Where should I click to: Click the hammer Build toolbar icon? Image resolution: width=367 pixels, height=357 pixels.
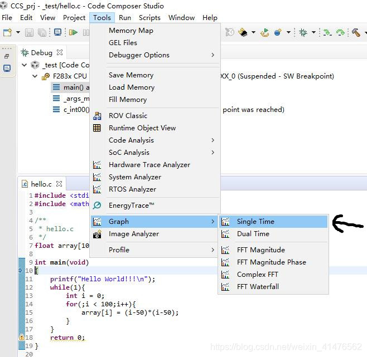point(356,32)
